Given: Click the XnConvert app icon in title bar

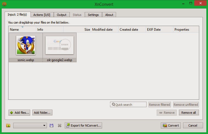Looking at the screenshot, I should (4, 4).
